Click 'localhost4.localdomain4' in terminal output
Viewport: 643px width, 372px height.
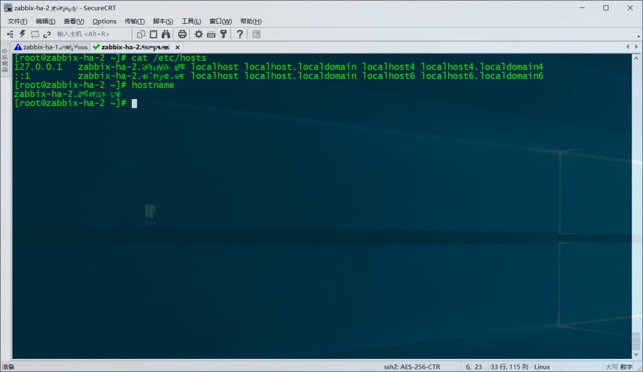(x=482, y=66)
